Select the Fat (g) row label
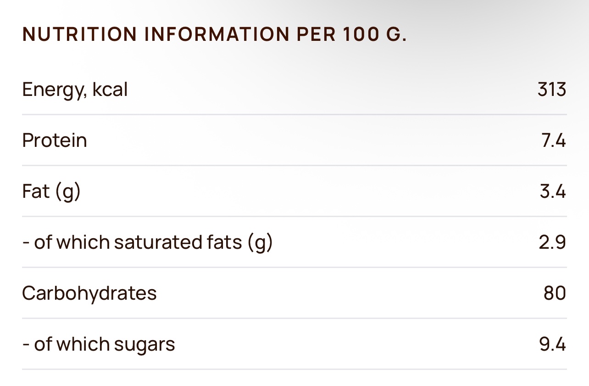 point(51,191)
